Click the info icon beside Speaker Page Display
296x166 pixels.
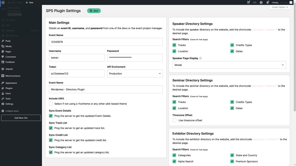tap(201, 58)
